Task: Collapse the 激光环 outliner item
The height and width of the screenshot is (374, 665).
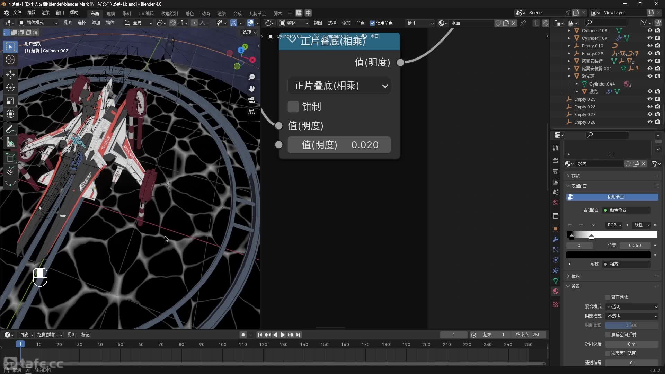Action: tap(569, 76)
